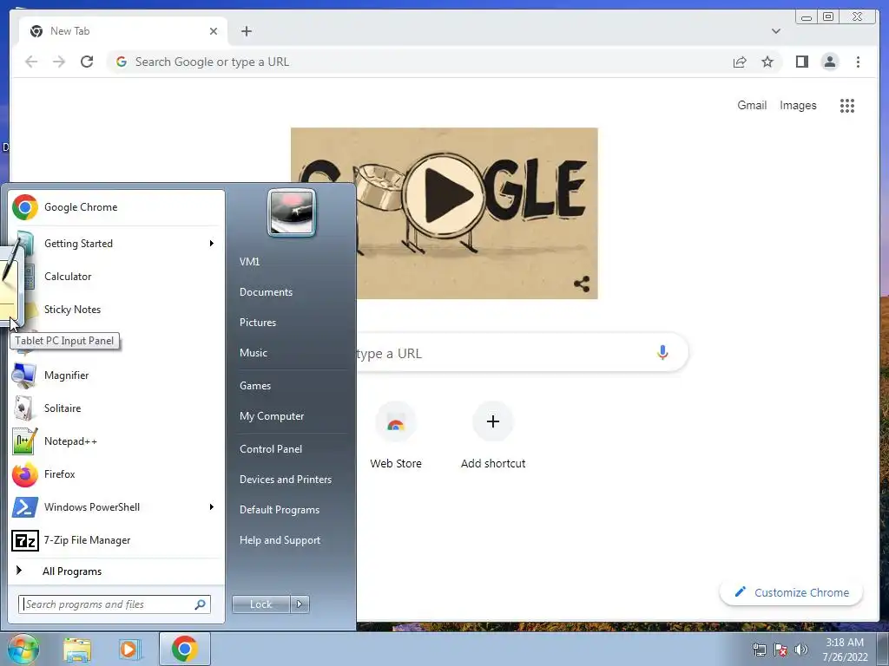Image resolution: width=889 pixels, height=666 pixels.
Task: Click the Calculator program icon
Action: (x=29, y=277)
